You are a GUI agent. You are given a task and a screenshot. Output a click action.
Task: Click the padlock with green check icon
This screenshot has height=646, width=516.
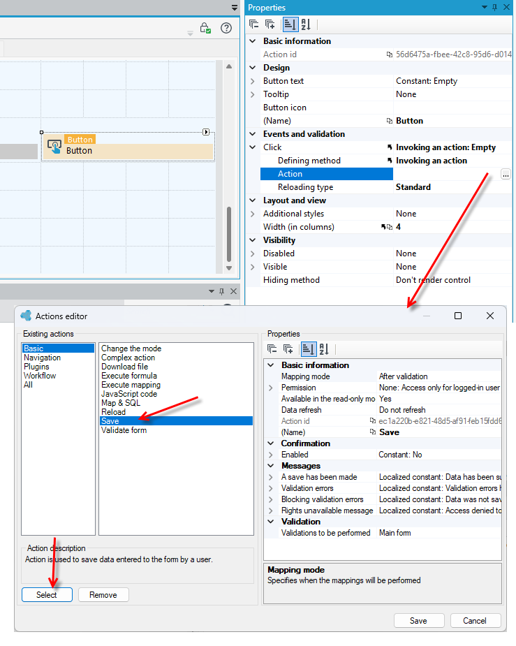point(205,28)
